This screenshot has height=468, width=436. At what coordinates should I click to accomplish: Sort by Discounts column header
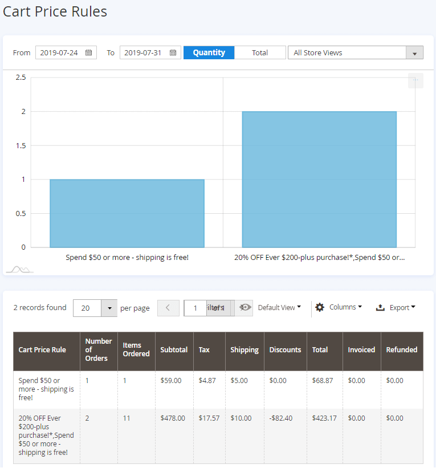(x=286, y=350)
